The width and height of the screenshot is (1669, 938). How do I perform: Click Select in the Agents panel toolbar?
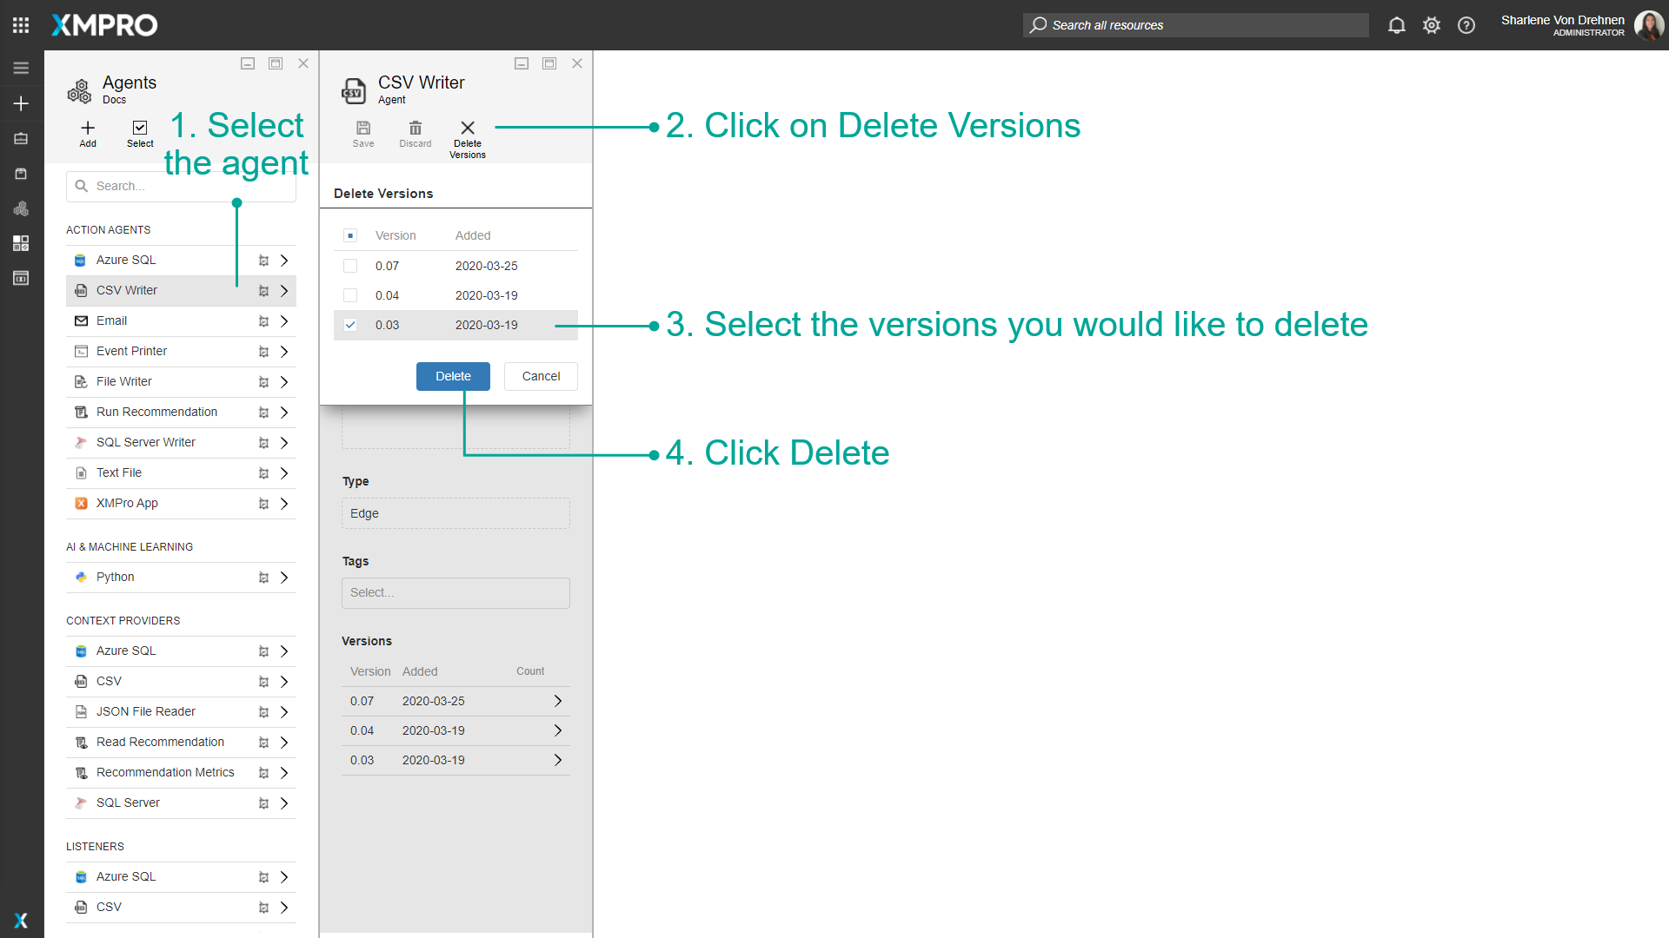click(140, 134)
